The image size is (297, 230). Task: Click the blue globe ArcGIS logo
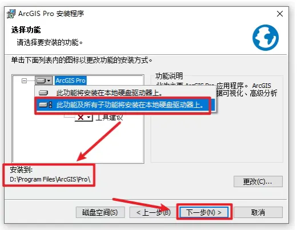pos(266,38)
